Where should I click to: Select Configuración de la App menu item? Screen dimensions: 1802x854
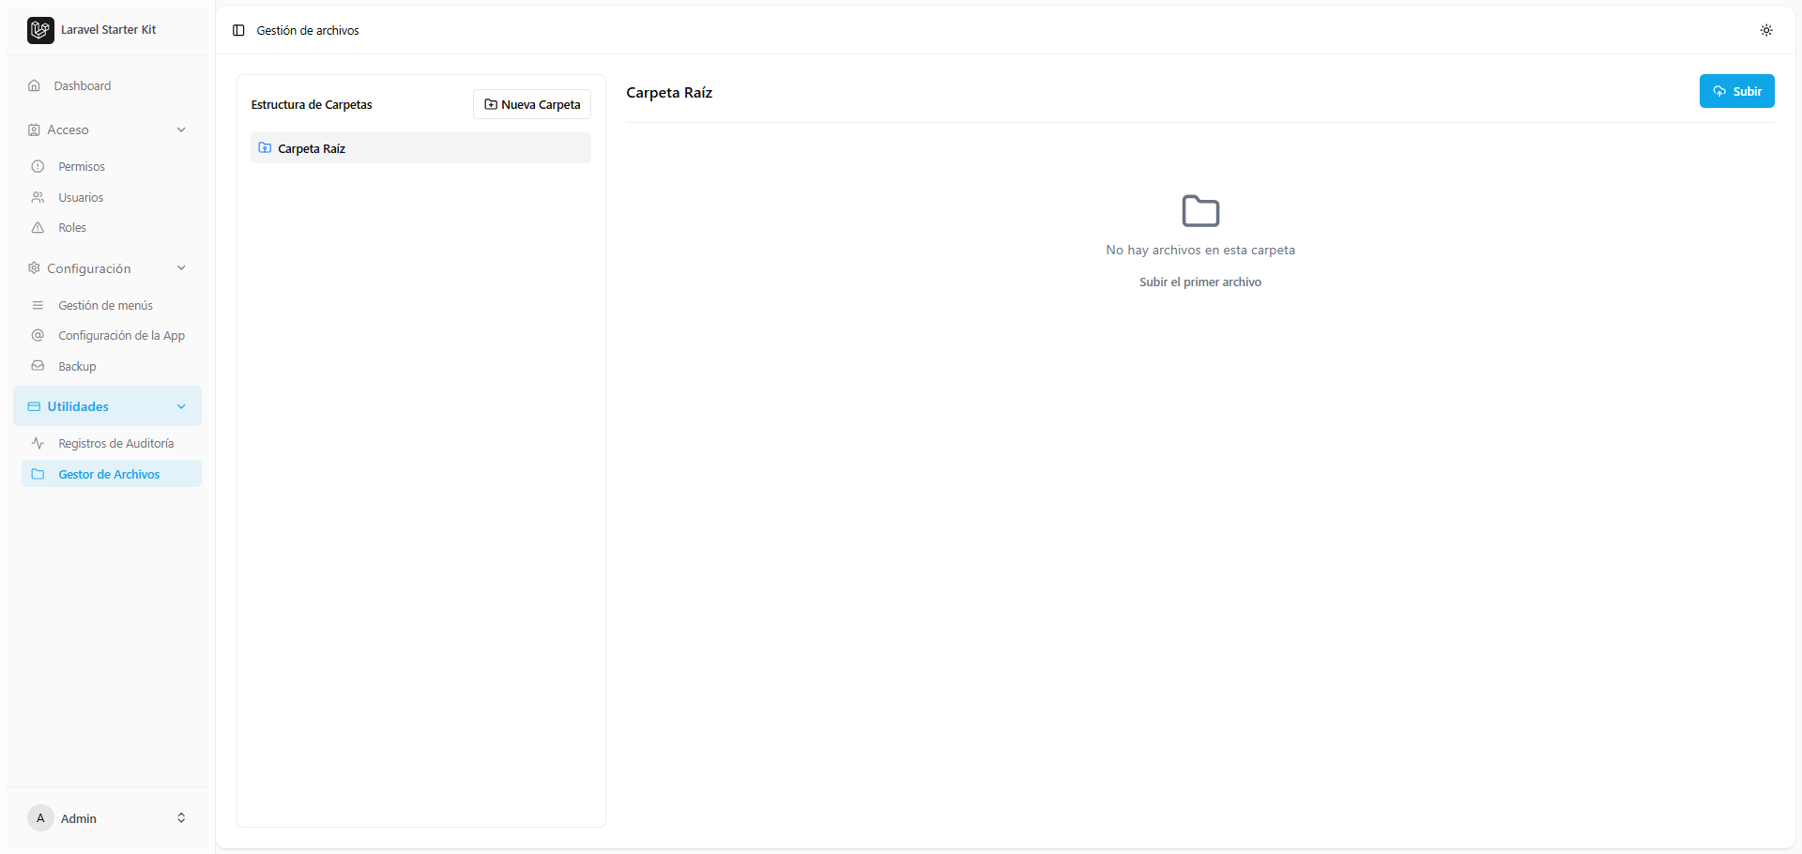pos(120,335)
